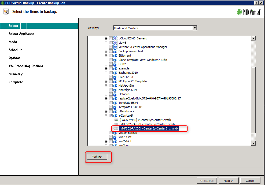Check the win7-1-ict checkbox
This screenshot has height=185, width=265.
(x=111, y=137)
